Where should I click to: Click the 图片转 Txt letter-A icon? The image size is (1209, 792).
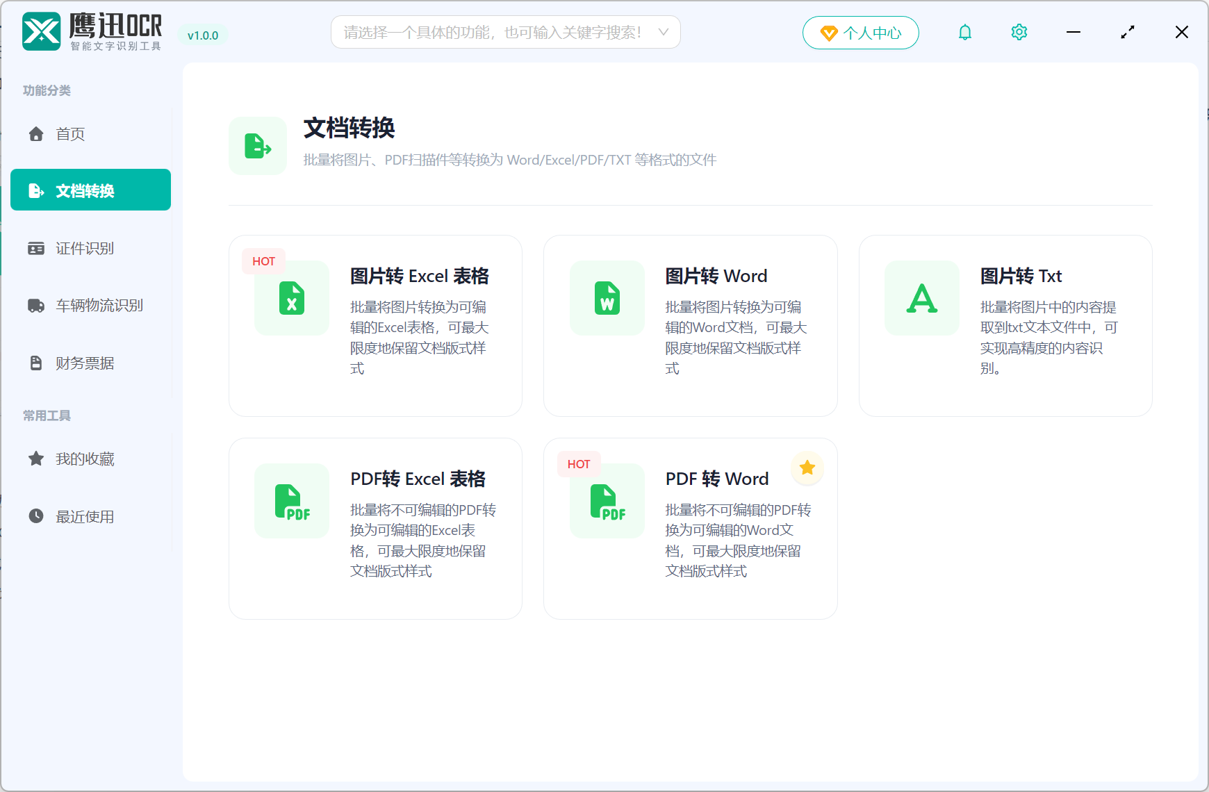pyautogui.click(x=921, y=299)
